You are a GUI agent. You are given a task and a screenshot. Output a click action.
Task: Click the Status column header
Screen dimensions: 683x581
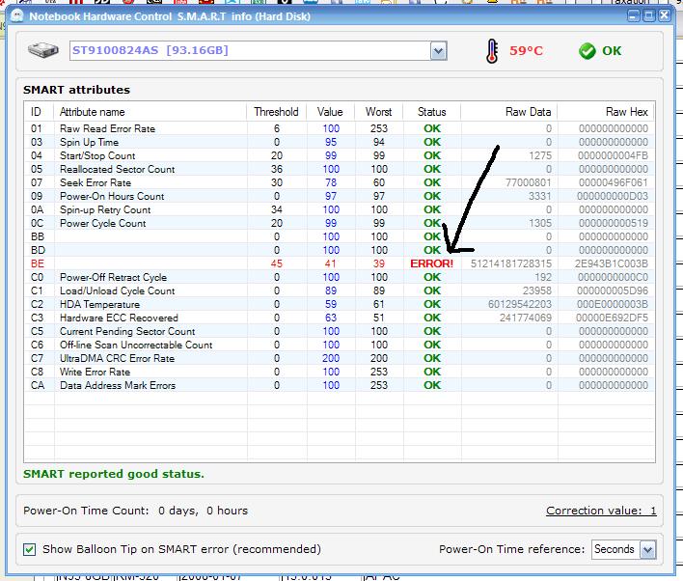pos(431,112)
